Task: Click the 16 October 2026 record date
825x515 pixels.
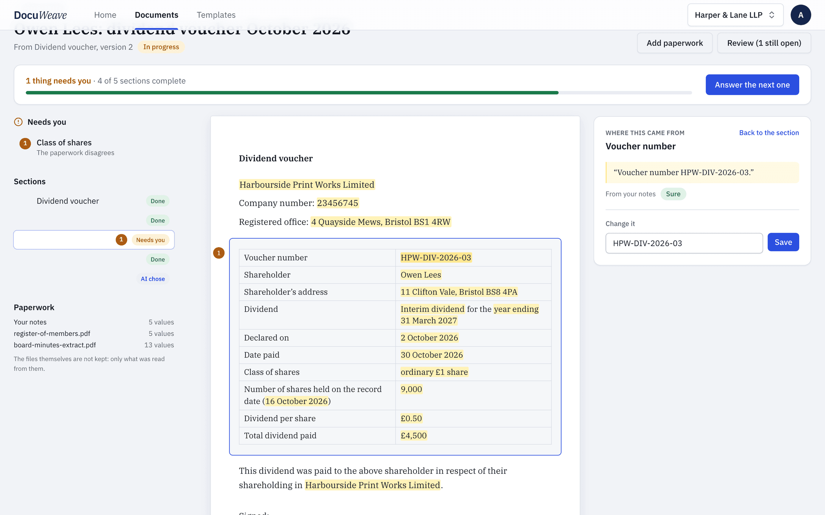Action: pos(296,401)
